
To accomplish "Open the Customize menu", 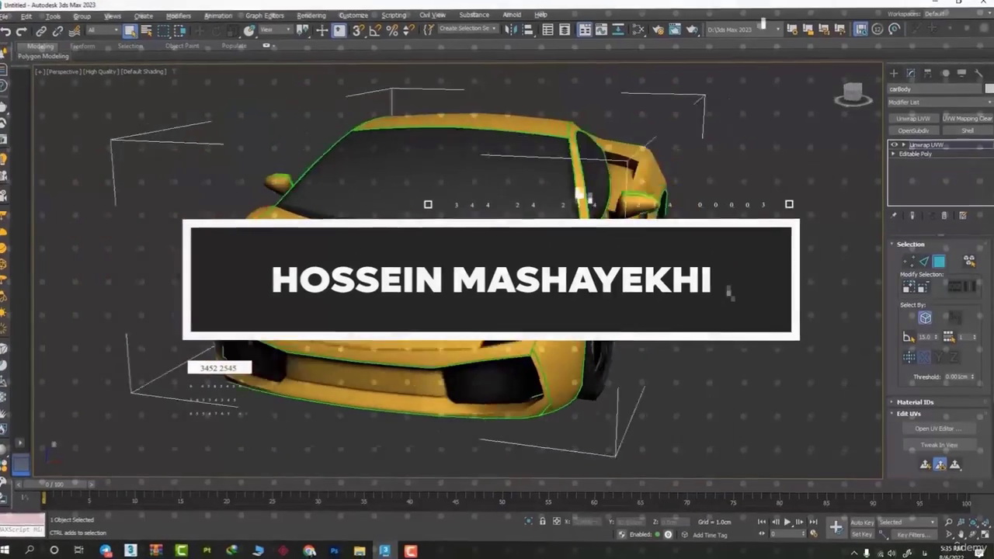I will [353, 16].
